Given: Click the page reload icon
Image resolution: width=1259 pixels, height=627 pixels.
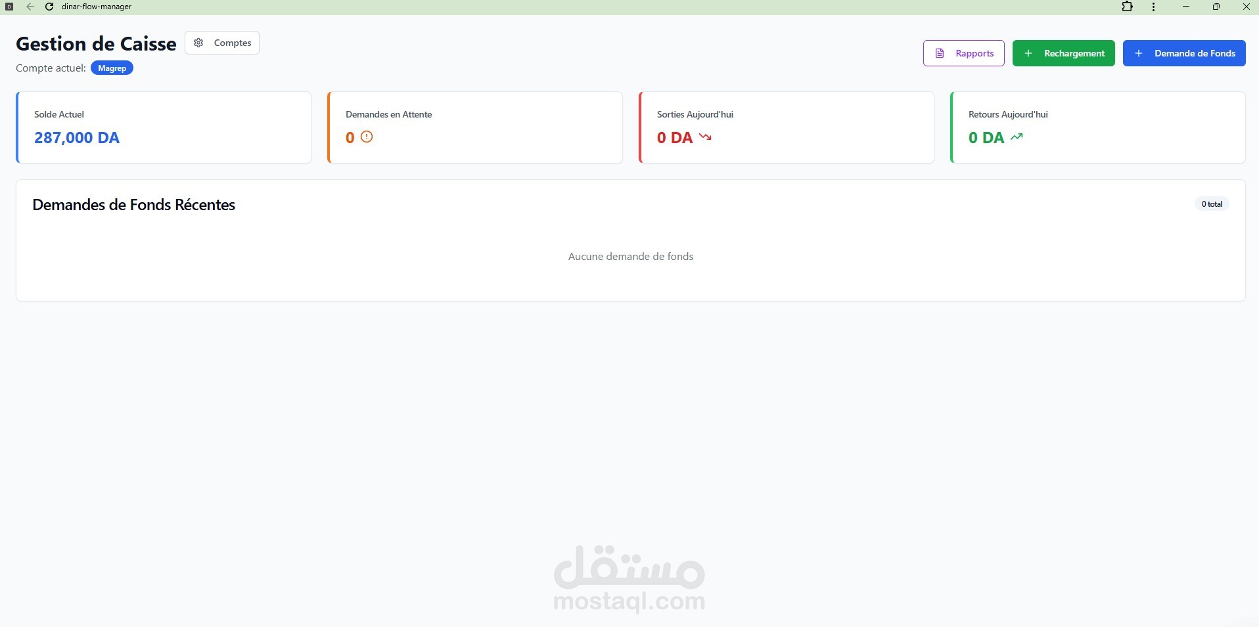Looking at the screenshot, I should [x=50, y=7].
